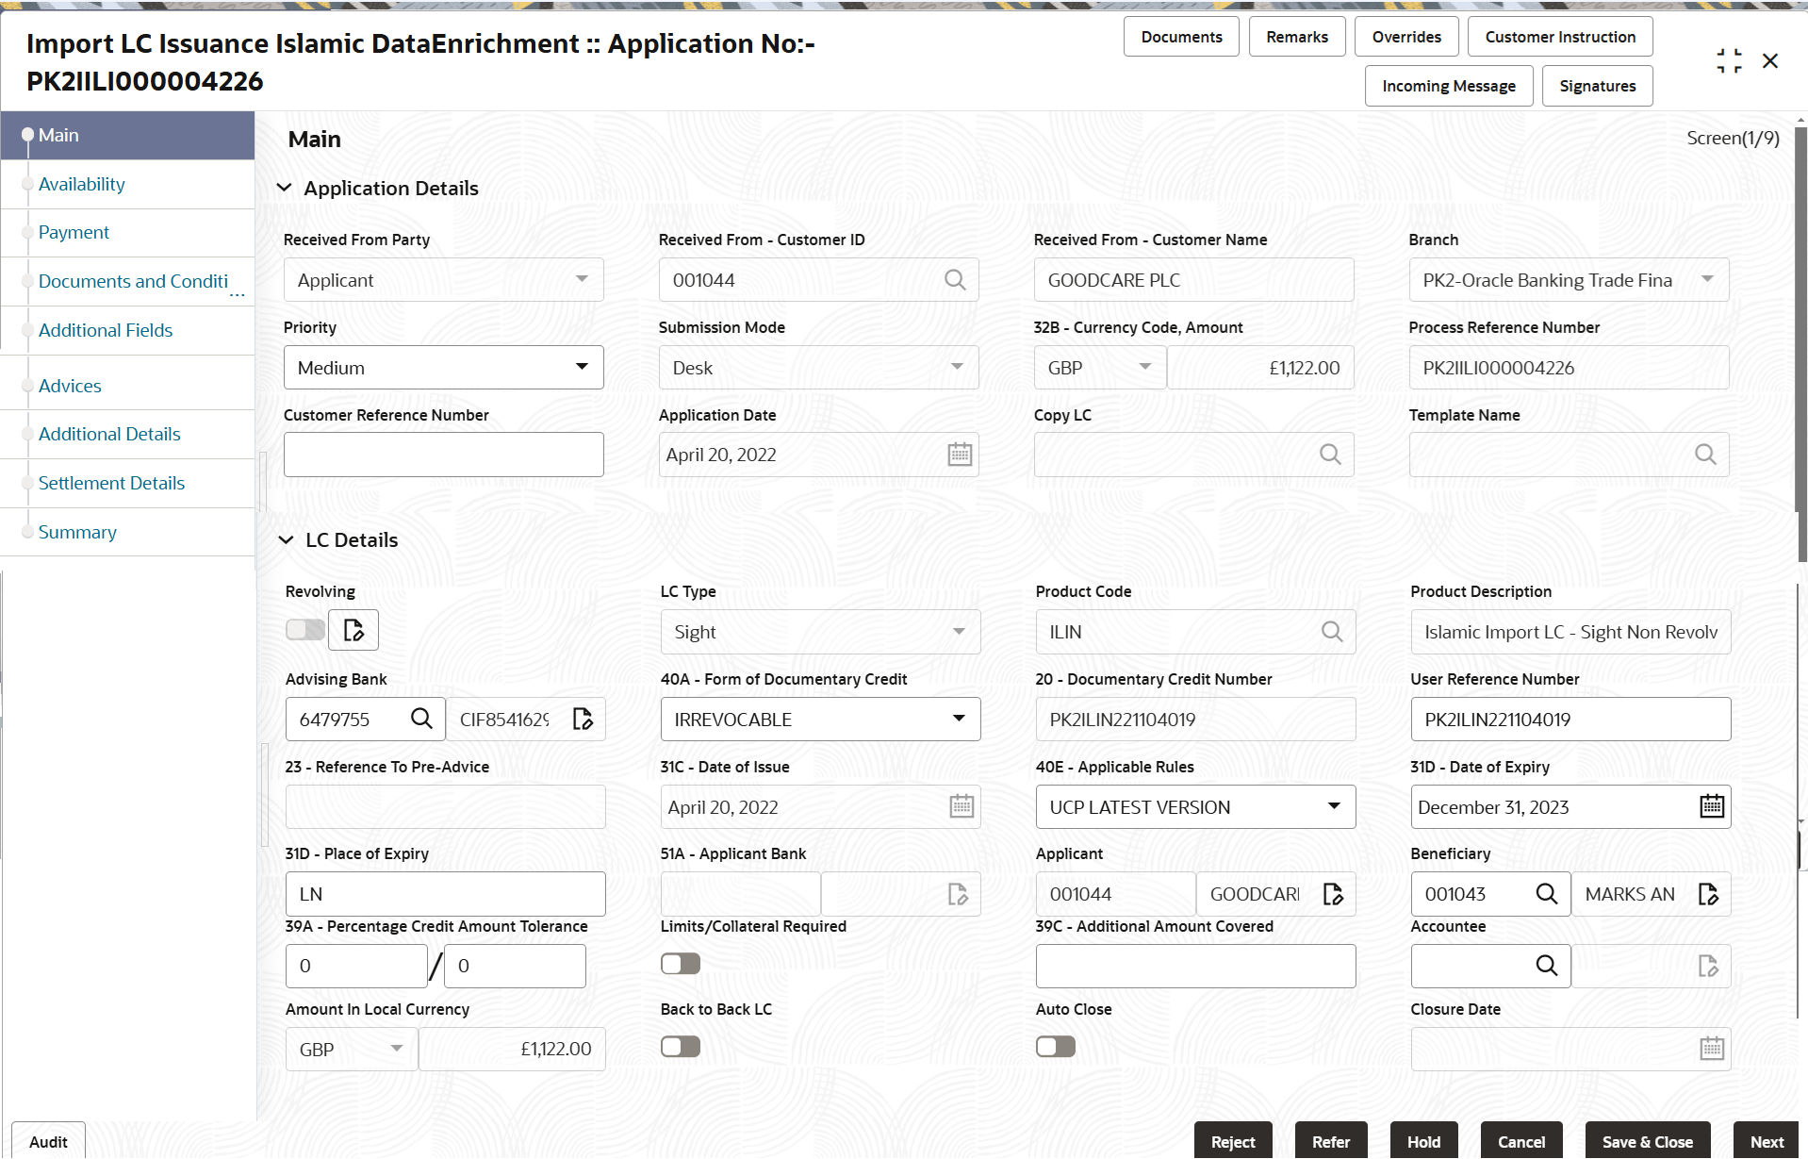Image resolution: width=1808 pixels, height=1159 pixels.
Task: Turn on the Auto Close toggle
Action: (x=1056, y=1047)
